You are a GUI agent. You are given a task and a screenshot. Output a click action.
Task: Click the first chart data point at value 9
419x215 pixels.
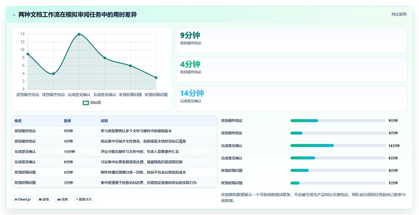(28, 54)
